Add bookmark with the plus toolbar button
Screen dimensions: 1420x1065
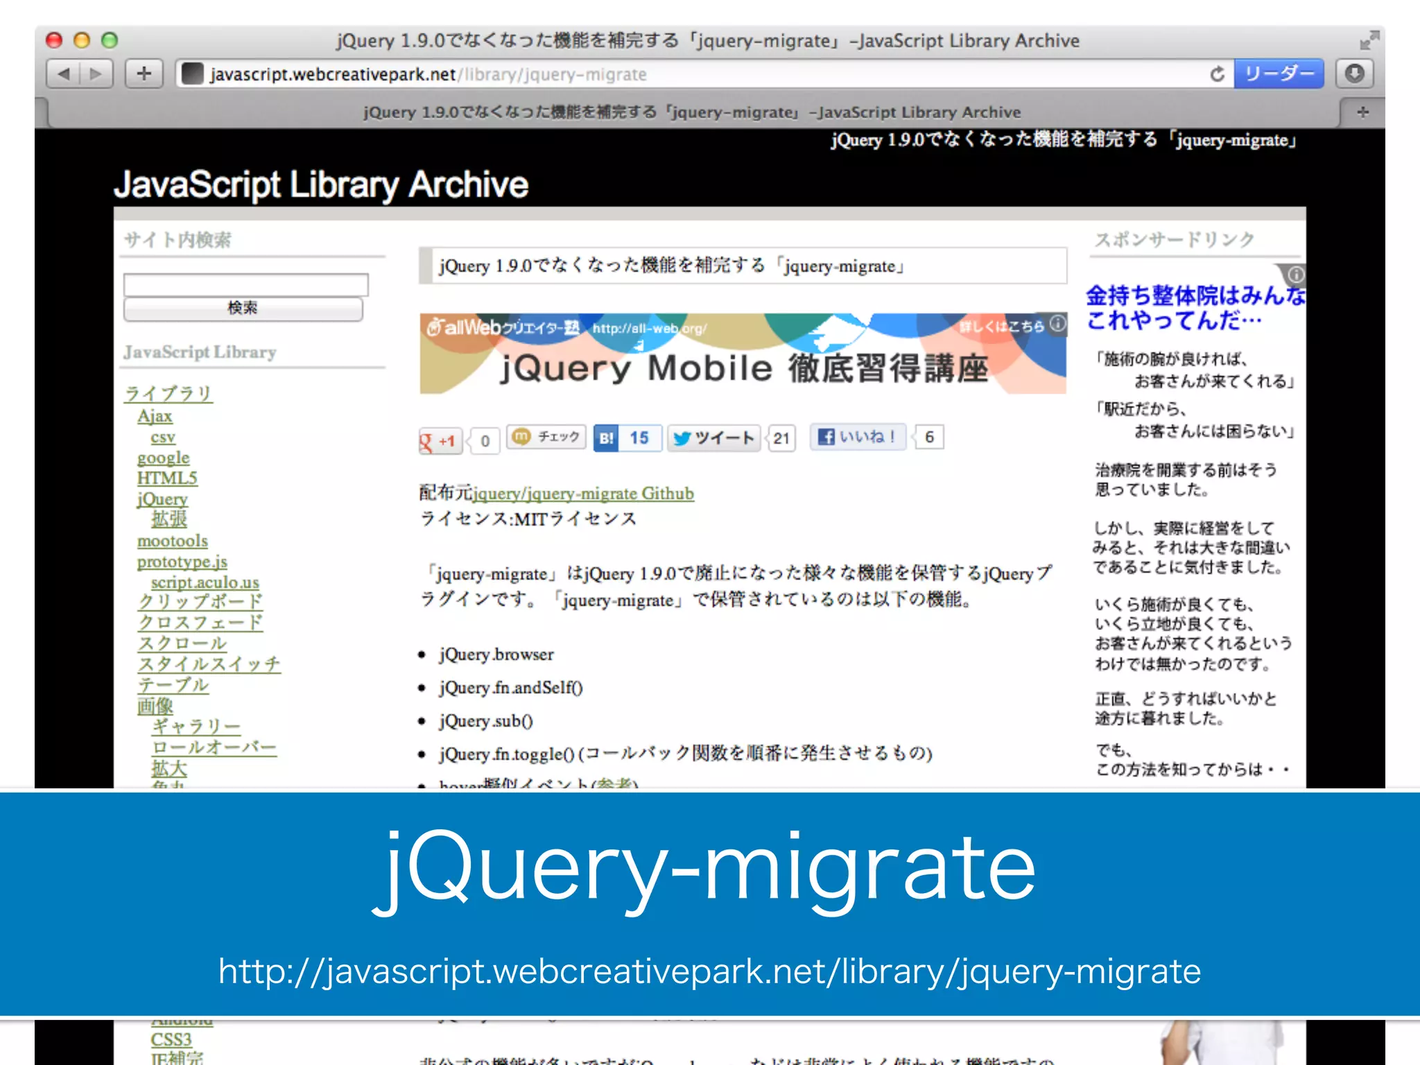tap(144, 73)
